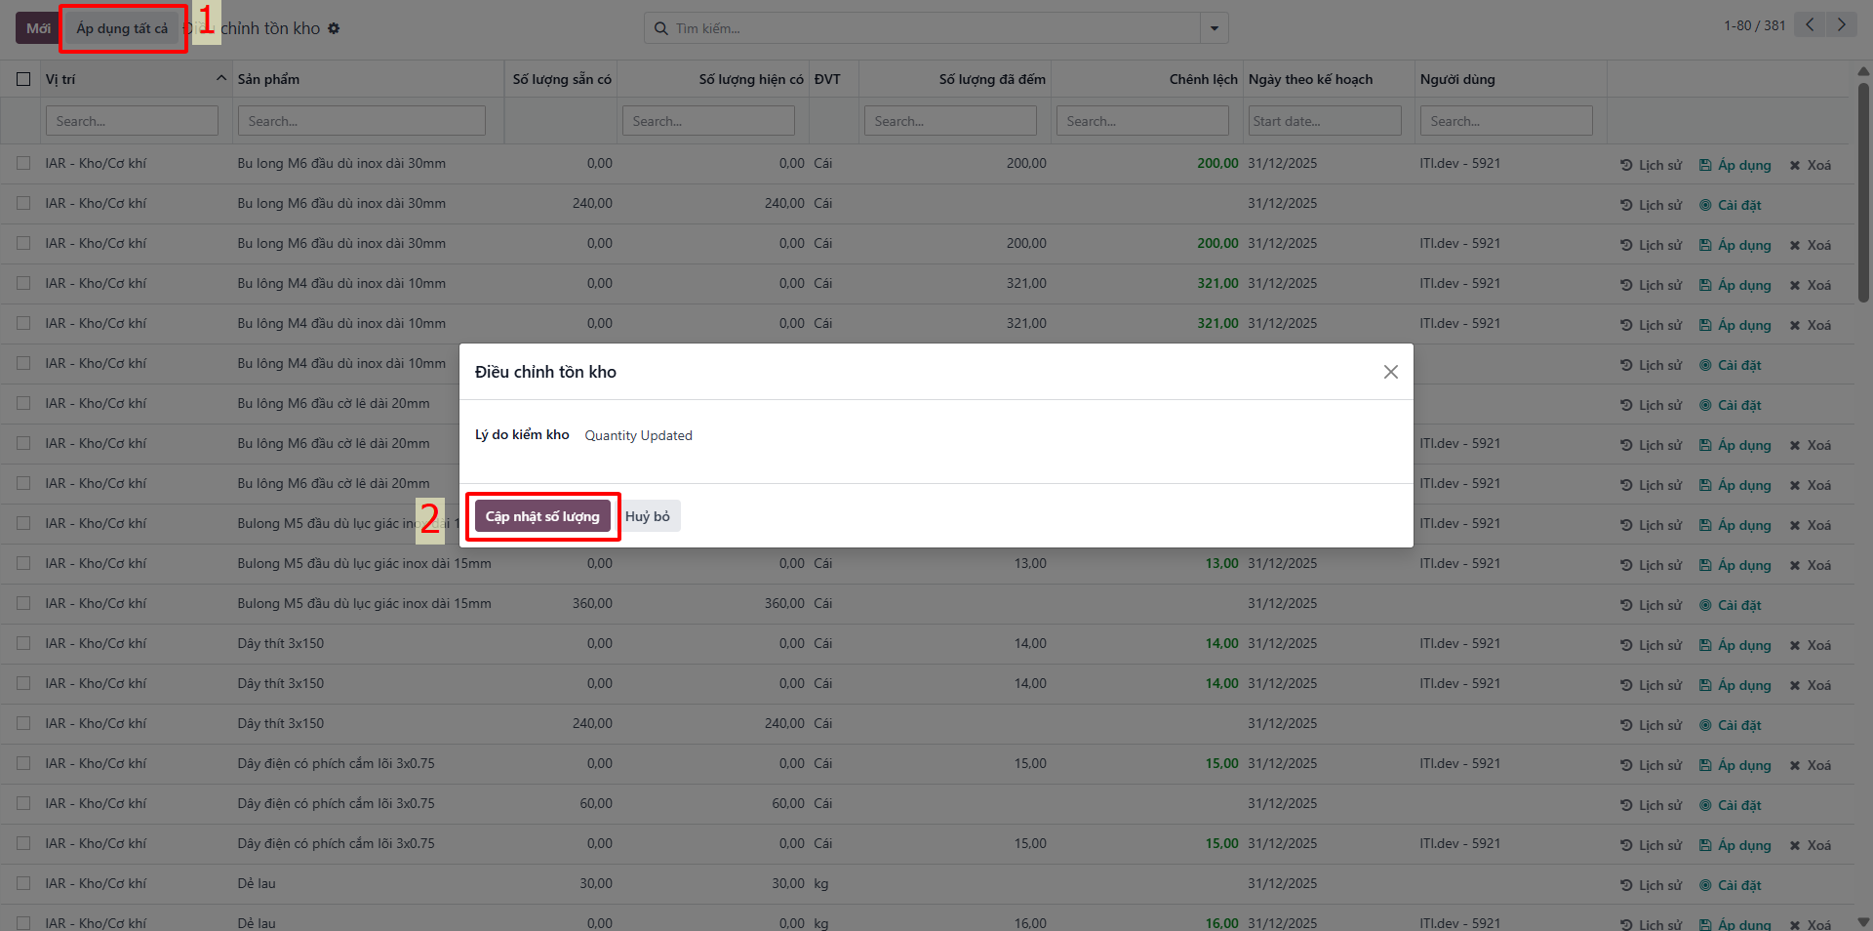Click the Áp dụng tất cả button
Viewport: 1873px width, 931px height.
122,28
